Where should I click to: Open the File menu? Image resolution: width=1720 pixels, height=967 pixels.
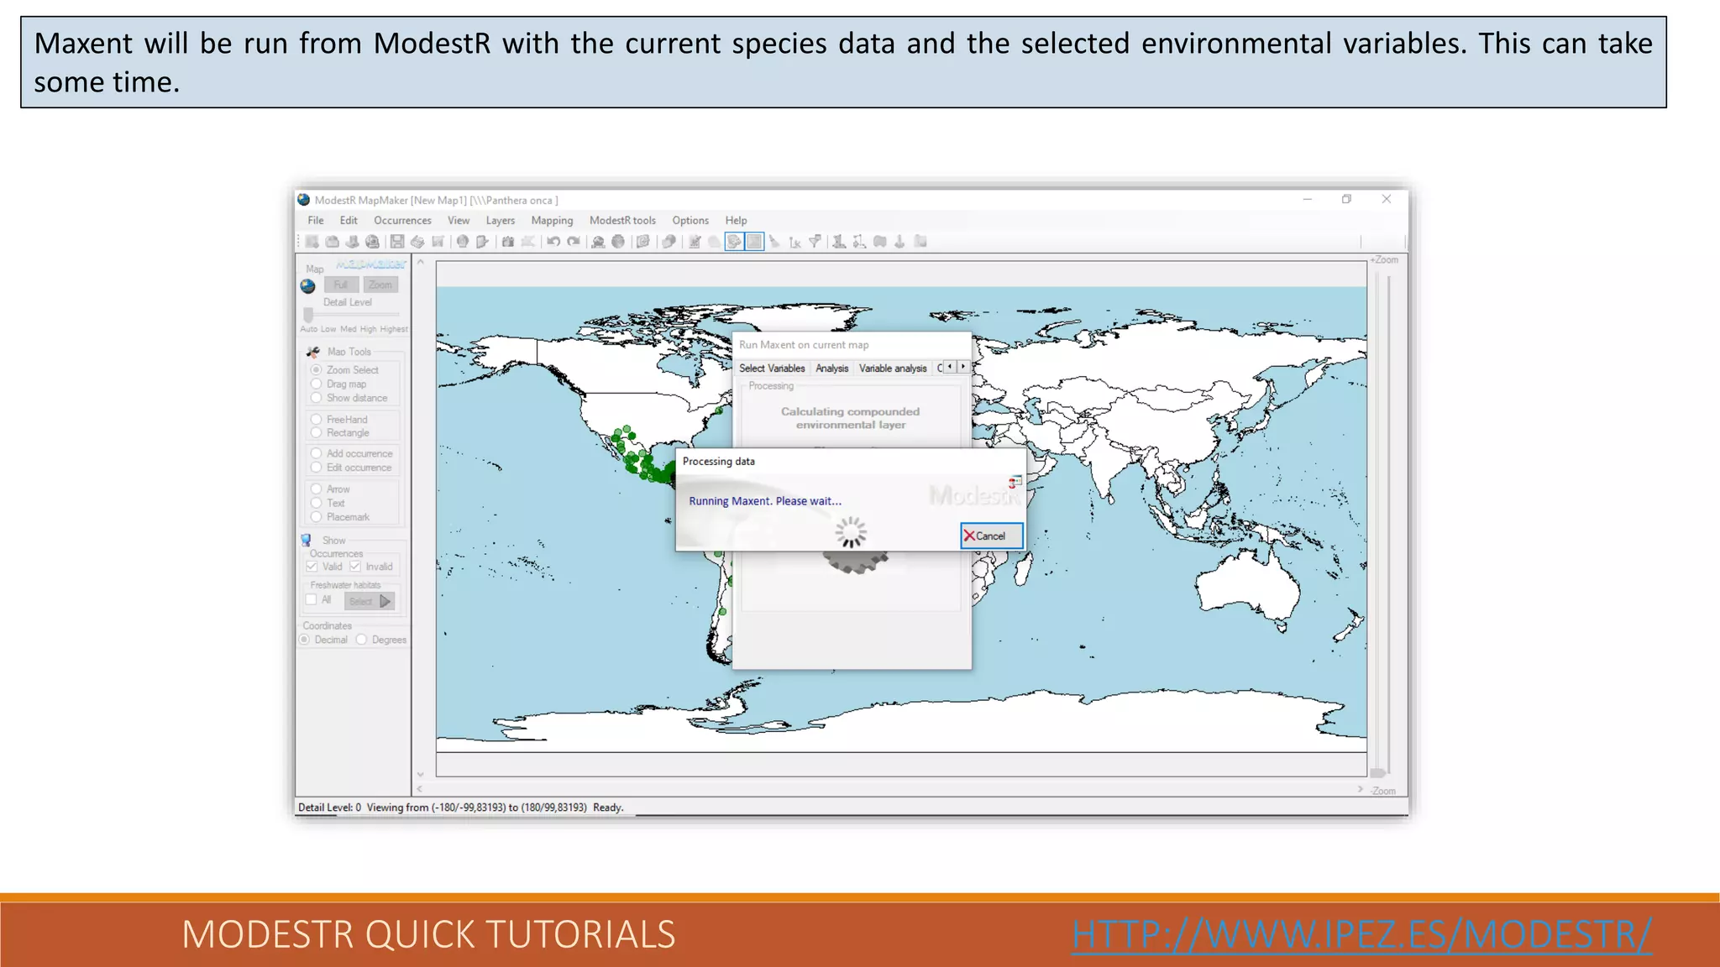316,220
